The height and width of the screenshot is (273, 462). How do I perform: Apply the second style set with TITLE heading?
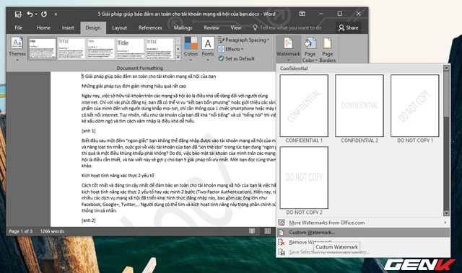pyautogui.click(x=71, y=48)
